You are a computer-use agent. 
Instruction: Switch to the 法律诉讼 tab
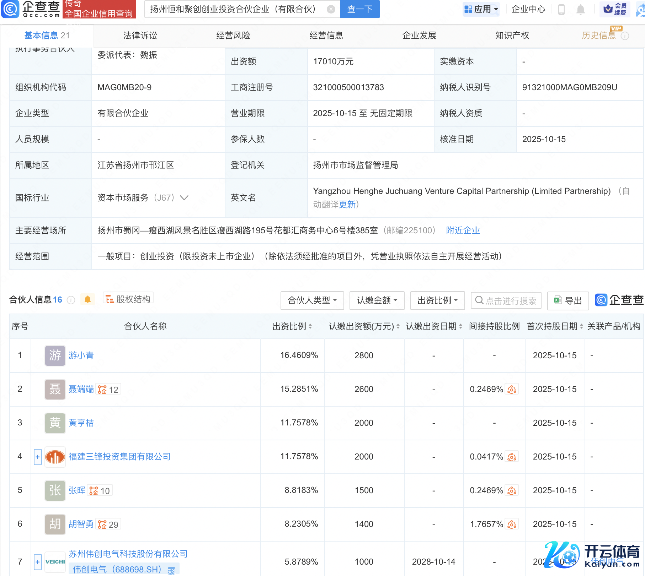pyautogui.click(x=140, y=36)
